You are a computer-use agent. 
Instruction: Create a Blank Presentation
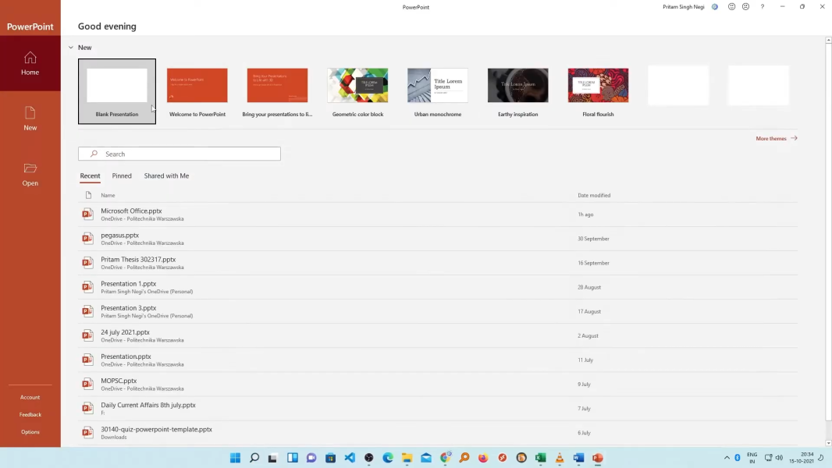coord(117,91)
